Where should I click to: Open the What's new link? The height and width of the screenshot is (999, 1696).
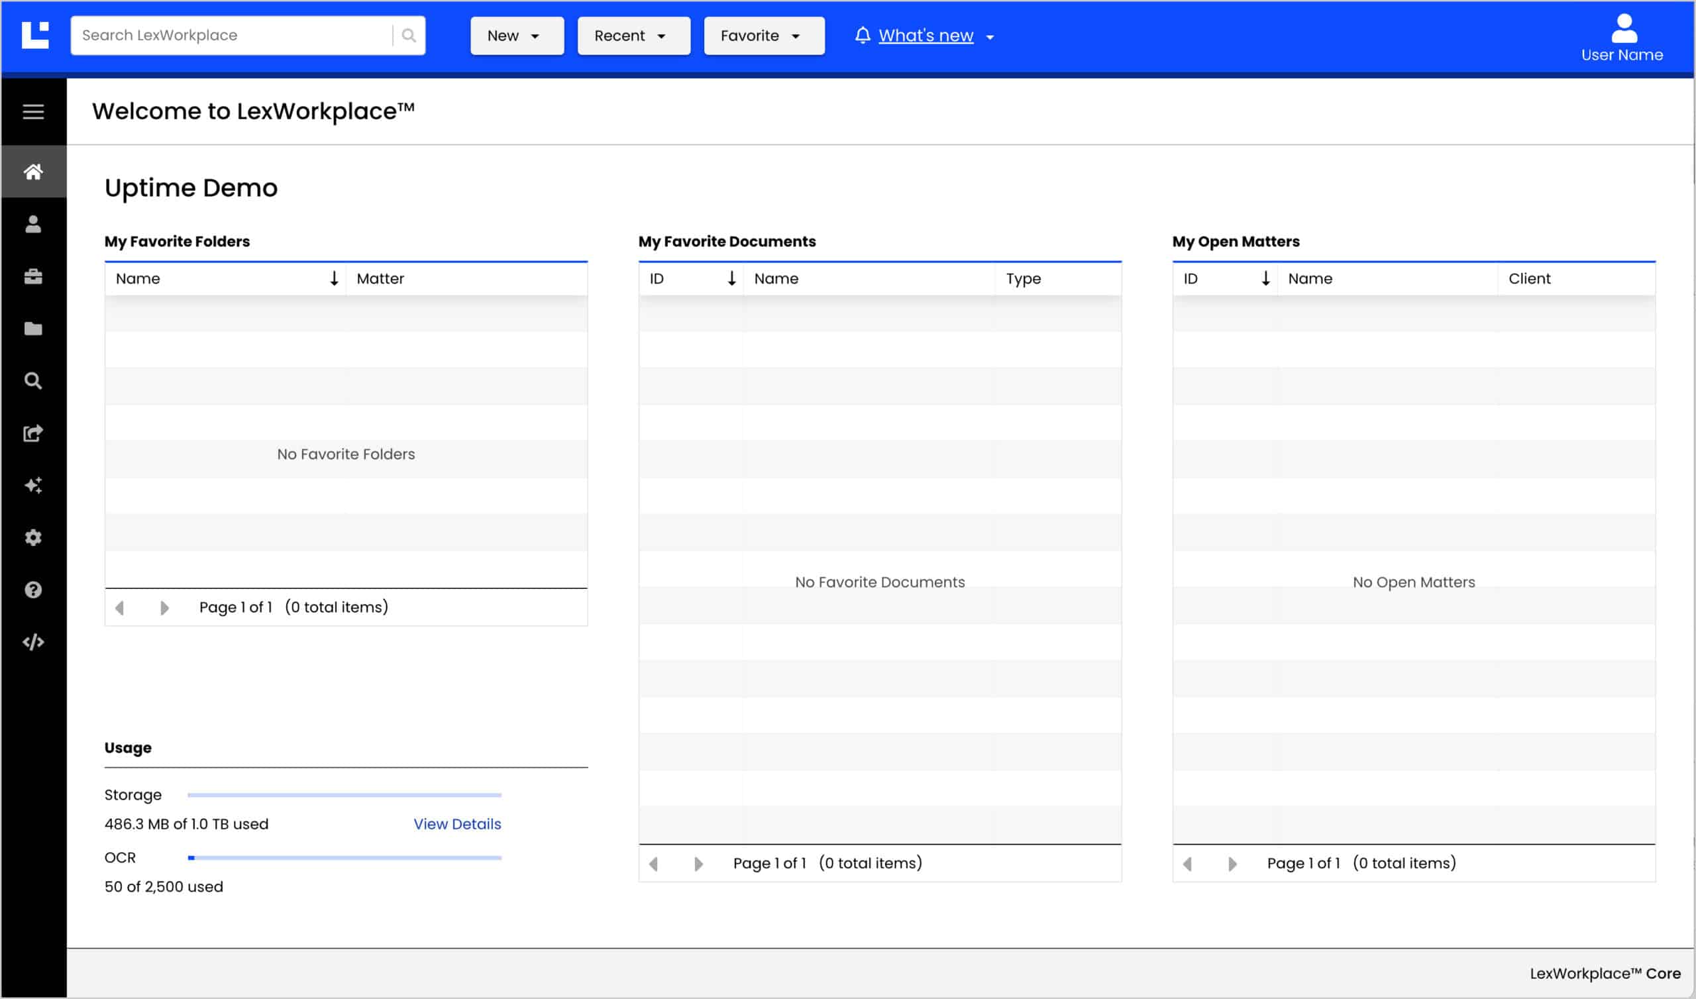point(926,36)
